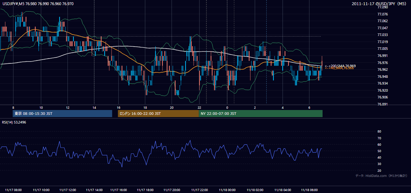This screenshot has width=411, height=193.
Task: Click the 11/18 06:00 date axis label
Action: point(309,190)
